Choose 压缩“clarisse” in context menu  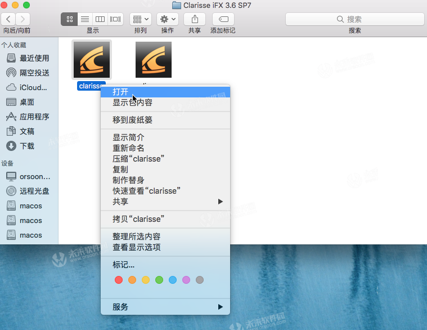165,159
